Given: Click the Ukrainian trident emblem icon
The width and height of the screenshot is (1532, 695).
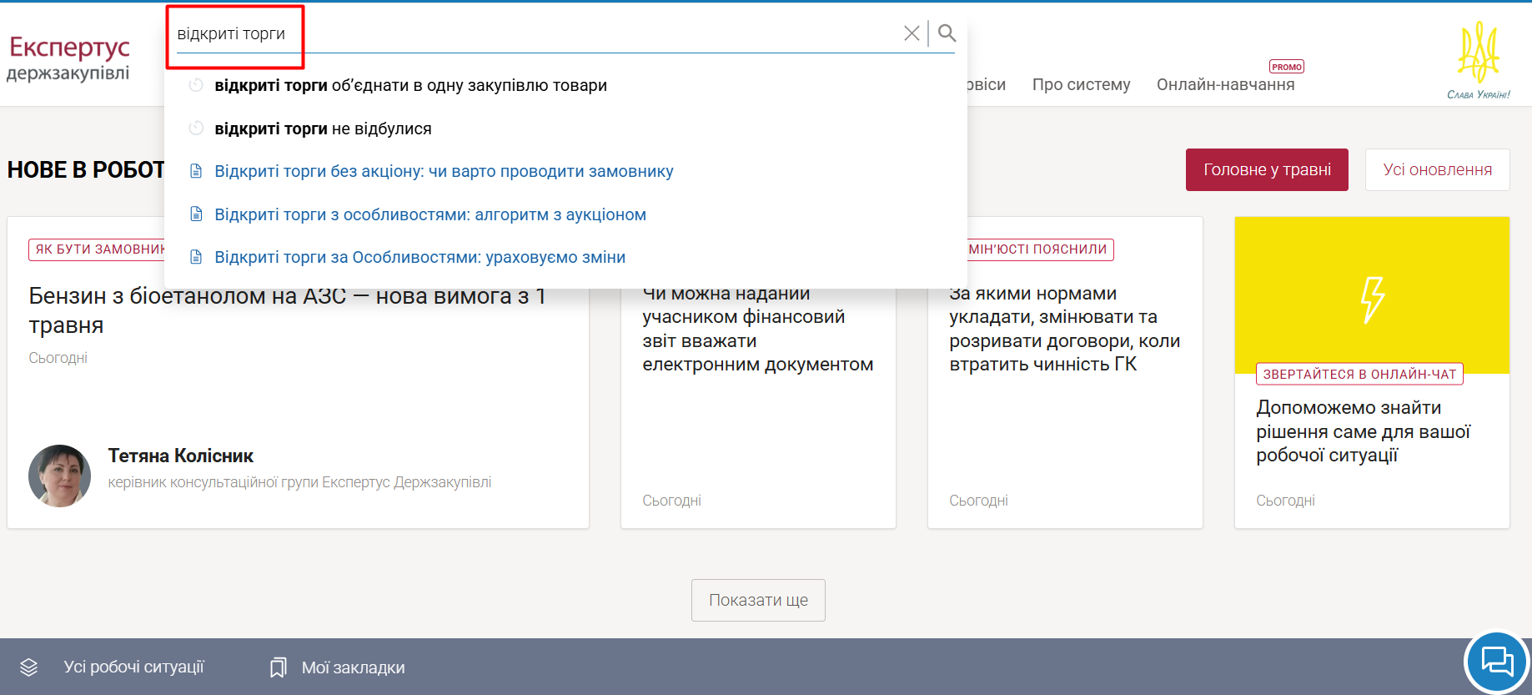Looking at the screenshot, I should pyautogui.click(x=1478, y=53).
